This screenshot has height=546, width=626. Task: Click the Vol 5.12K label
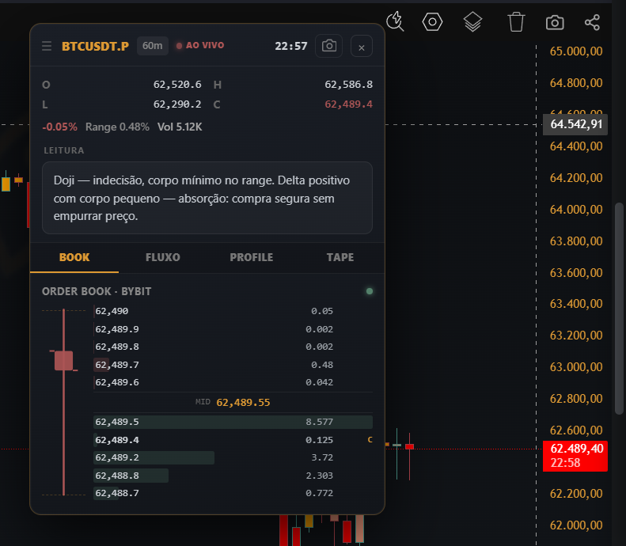(180, 127)
